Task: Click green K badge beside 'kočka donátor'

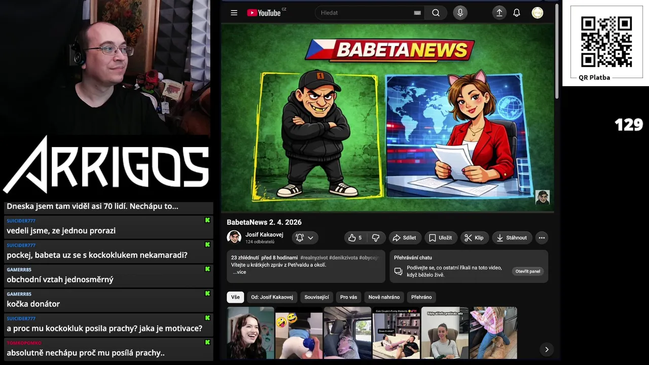Action: (x=207, y=294)
